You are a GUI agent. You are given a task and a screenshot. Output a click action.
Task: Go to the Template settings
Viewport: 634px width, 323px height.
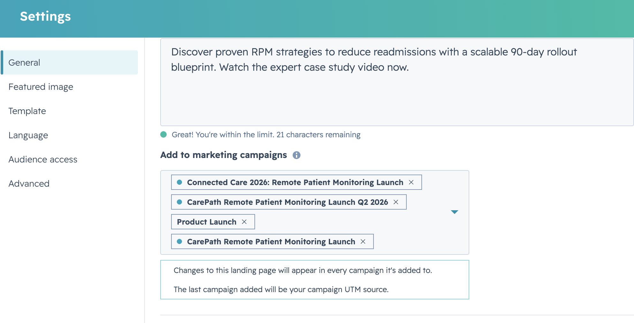pyautogui.click(x=27, y=111)
